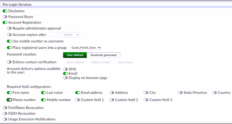Toggle Account expires after switch
The width and height of the screenshot is (232, 124).
coord(9,35)
